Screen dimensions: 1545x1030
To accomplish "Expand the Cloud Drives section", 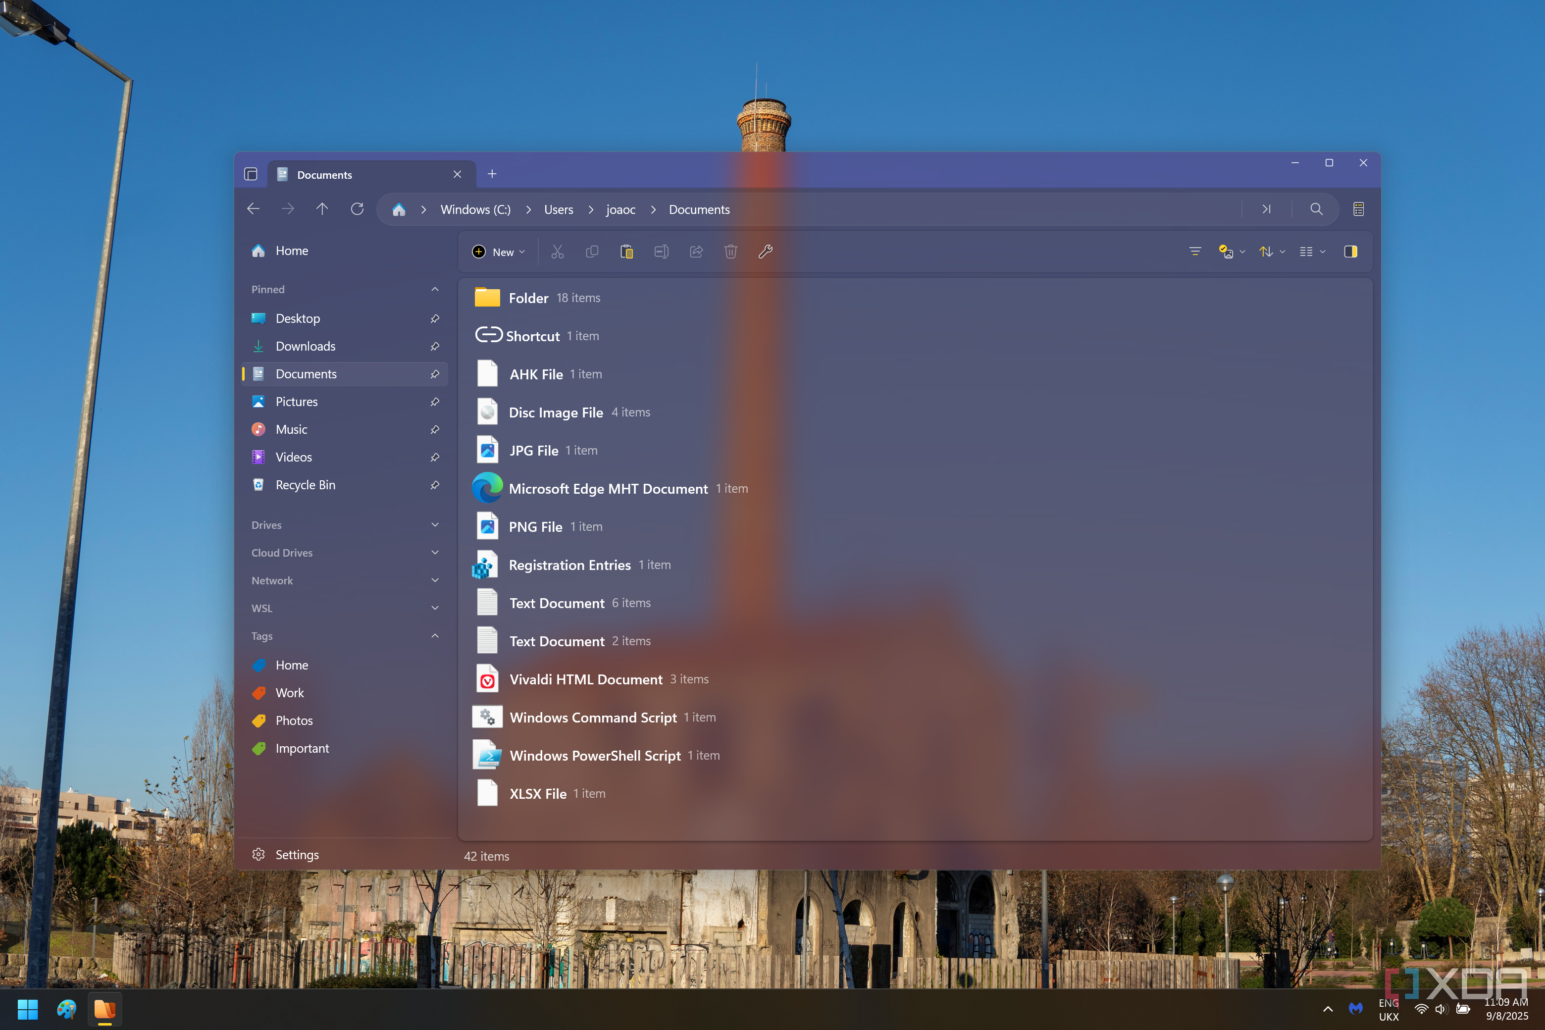I will pyautogui.click(x=435, y=553).
